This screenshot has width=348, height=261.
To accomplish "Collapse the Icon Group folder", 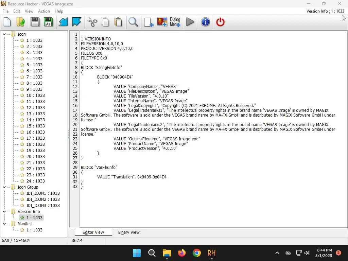I will click(x=4, y=187).
